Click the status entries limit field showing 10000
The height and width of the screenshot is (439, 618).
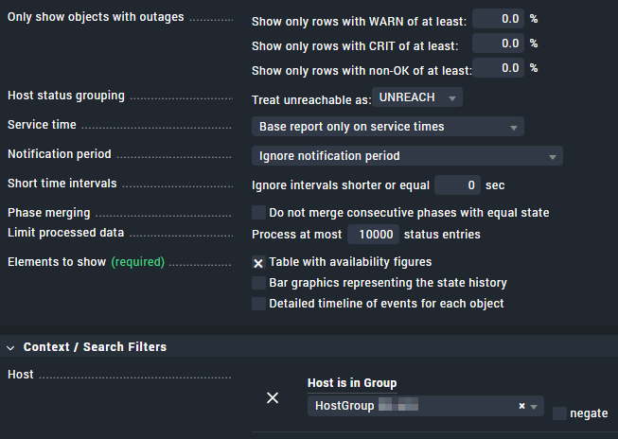[x=372, y=235]
